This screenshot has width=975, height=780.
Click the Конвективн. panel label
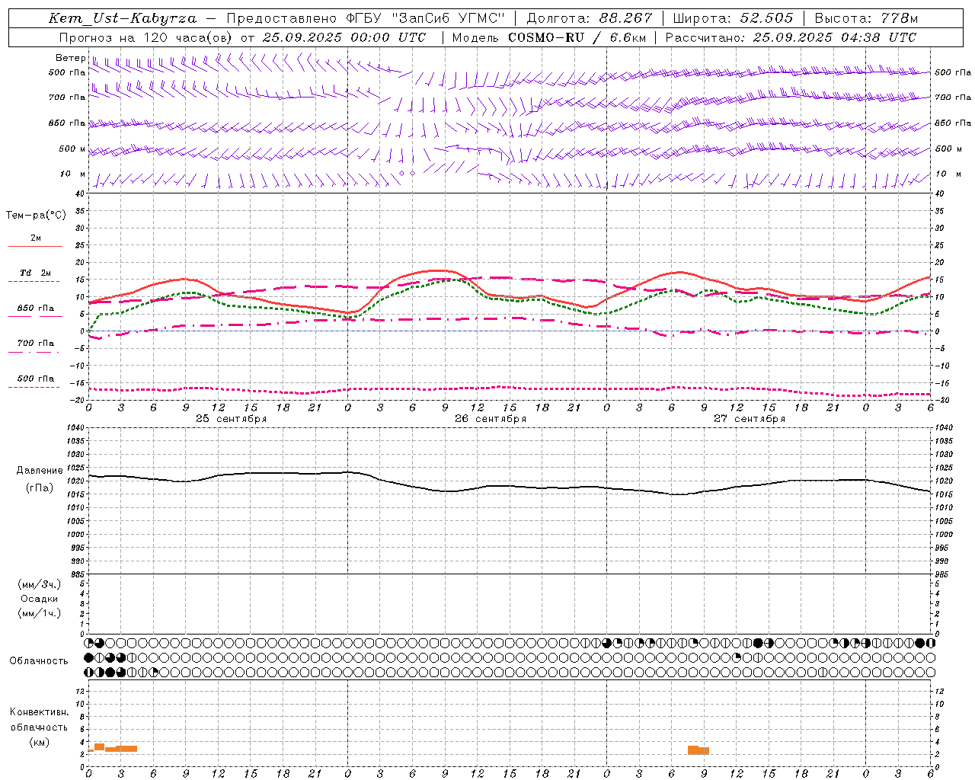[x=39, y=712]
